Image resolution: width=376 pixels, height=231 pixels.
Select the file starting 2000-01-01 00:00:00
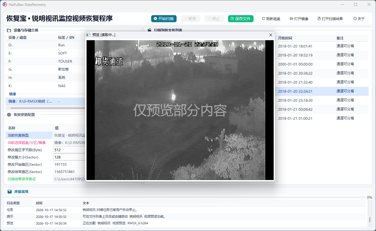(322, 64)
